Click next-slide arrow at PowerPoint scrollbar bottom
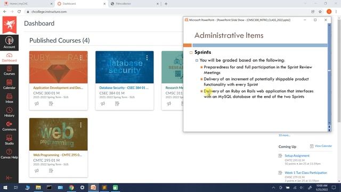The image size is (341, 192). pyautogui.click(x=329, y=130)
